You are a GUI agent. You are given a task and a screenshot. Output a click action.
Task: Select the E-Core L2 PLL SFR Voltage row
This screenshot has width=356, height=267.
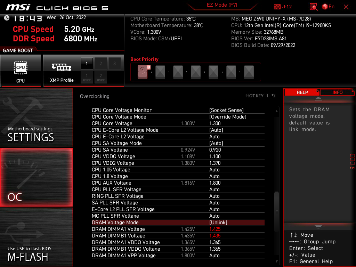click(x=178, y=209)
